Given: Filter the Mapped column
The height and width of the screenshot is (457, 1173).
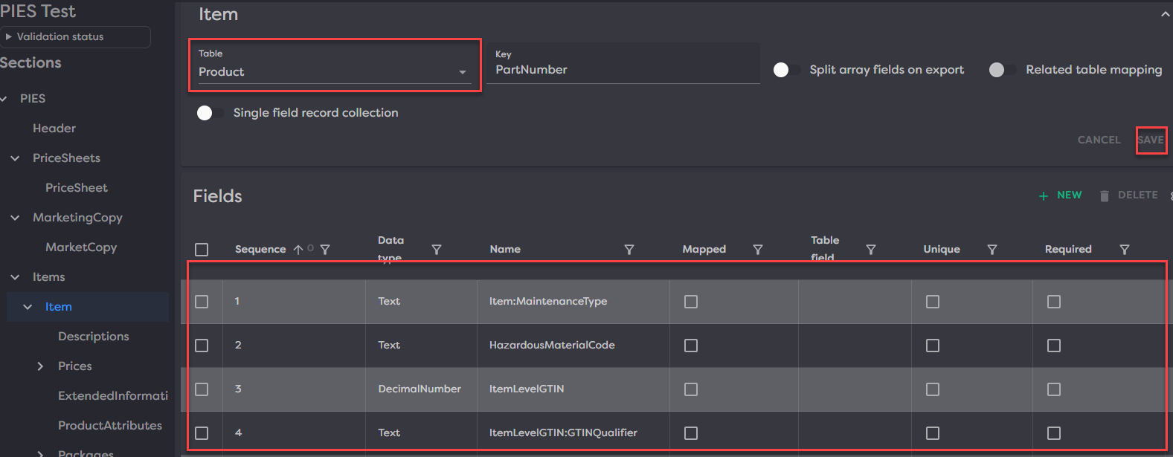Looking at the screenshot, I should coord(758,250).
